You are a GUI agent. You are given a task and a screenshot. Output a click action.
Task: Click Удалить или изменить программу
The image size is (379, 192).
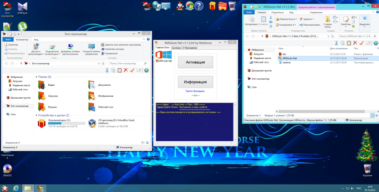pyautogui.click(x=121, y=45)
